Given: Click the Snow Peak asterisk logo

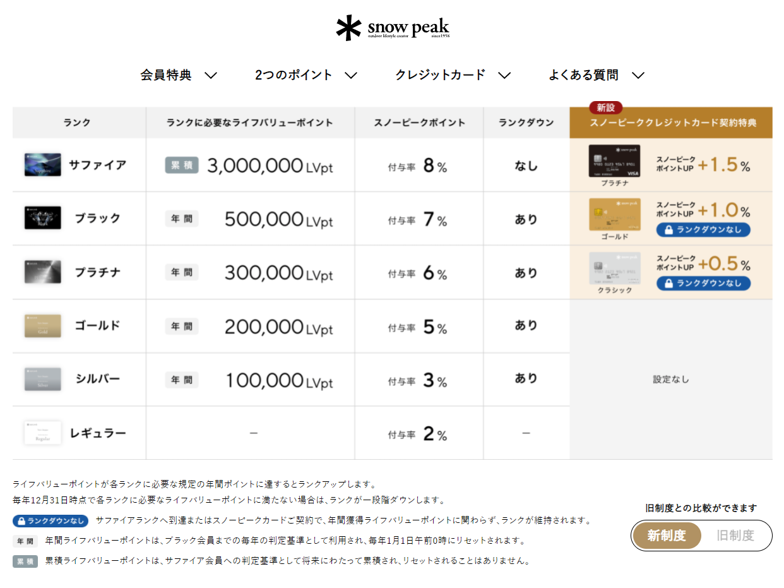Looking at the screenshot, I should (x=348, y=28).
